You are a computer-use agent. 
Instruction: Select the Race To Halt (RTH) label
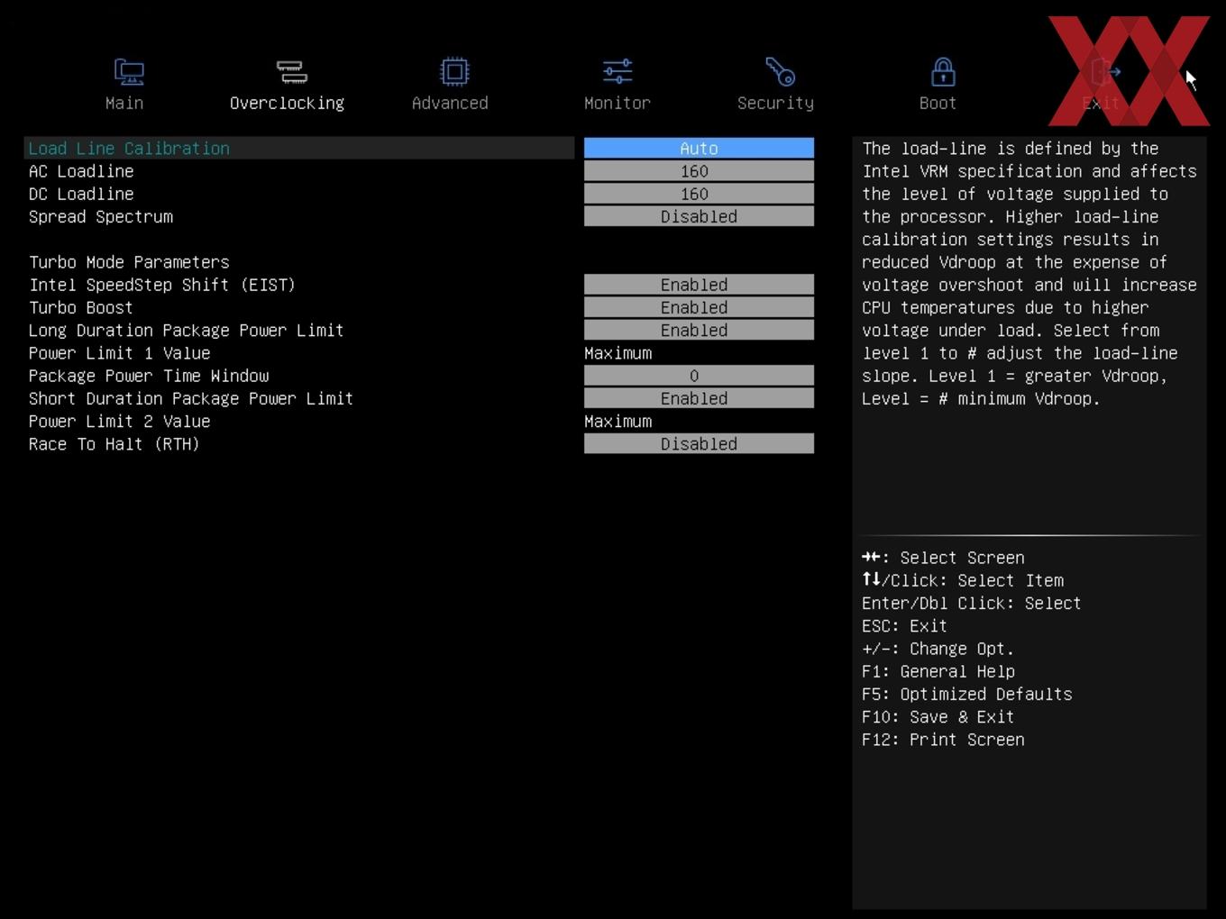click(x=114, y=443)
